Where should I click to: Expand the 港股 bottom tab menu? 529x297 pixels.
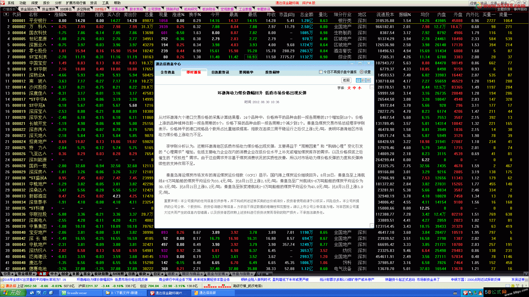tap(173, 274)
